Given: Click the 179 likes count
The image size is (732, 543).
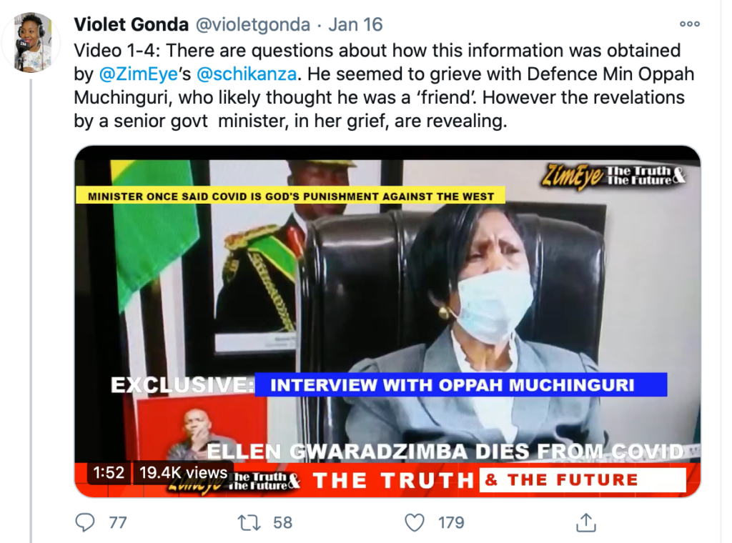Looking at the screenshot, I should [x=451, y=522].
